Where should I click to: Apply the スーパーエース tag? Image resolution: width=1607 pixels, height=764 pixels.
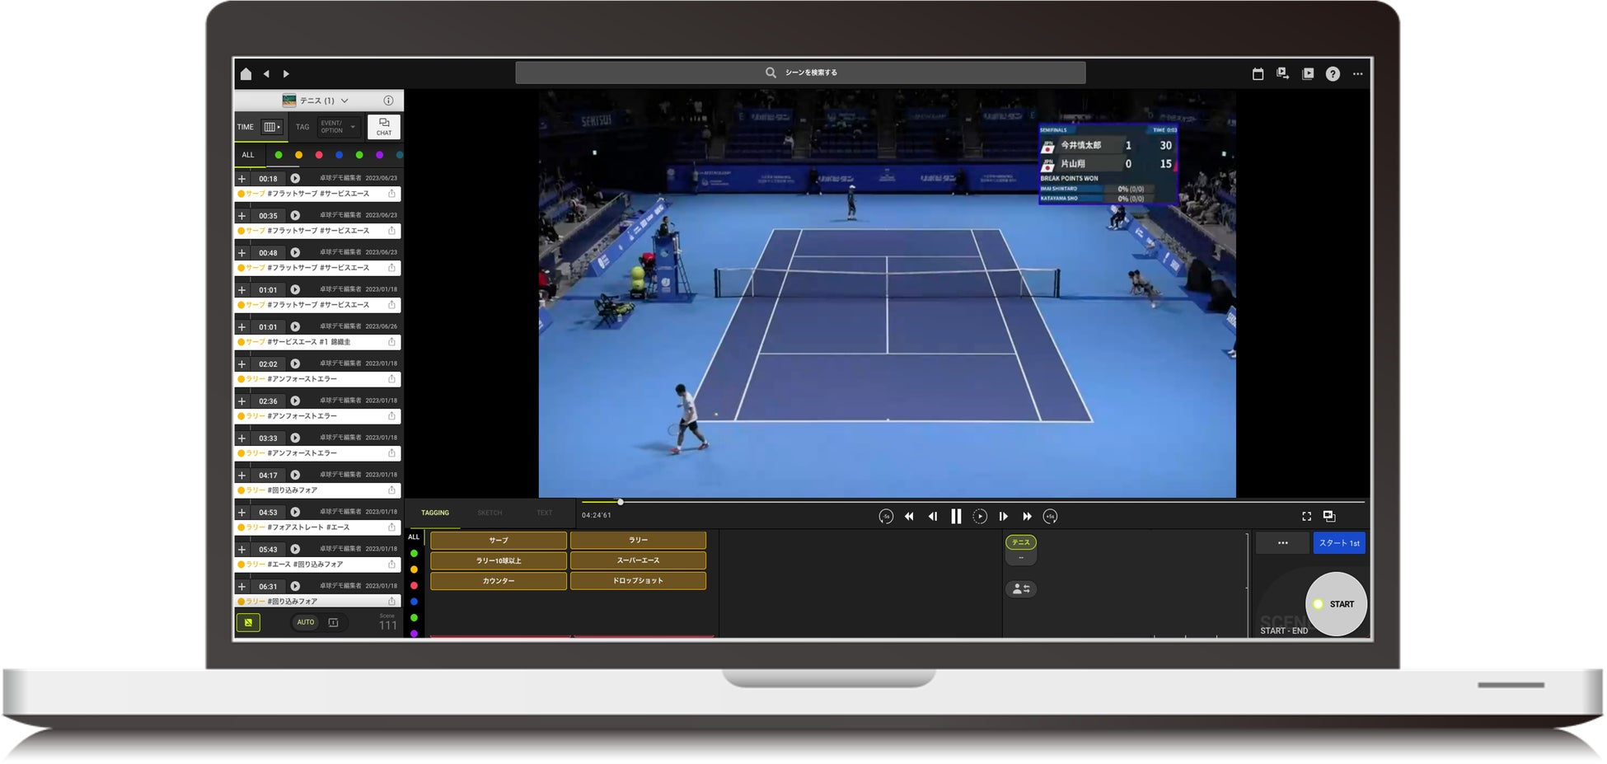tap(639, 560)
